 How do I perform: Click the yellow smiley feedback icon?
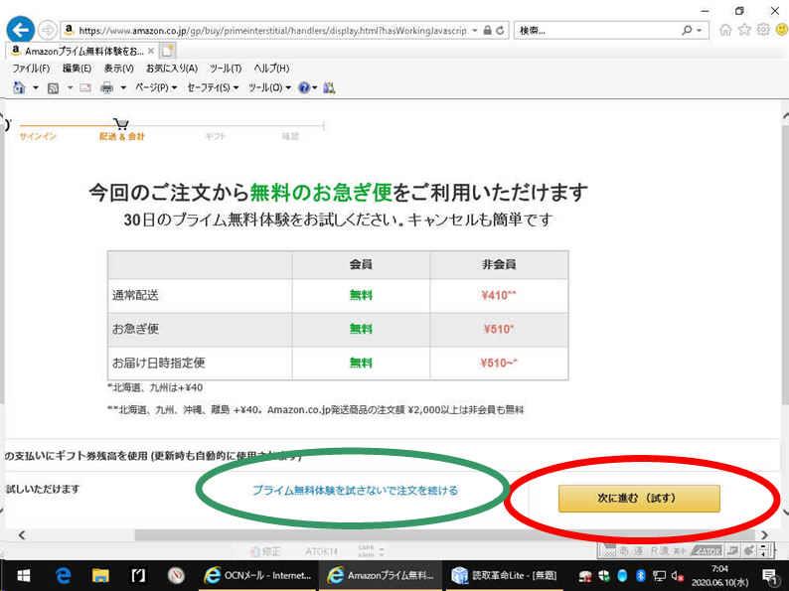click(x=782, y=30)
